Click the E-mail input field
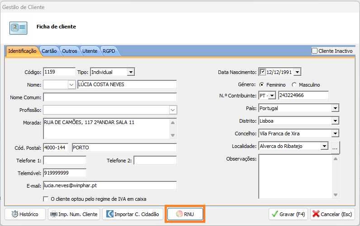Screen dimensions: 360x226 [x=109, y=185]
